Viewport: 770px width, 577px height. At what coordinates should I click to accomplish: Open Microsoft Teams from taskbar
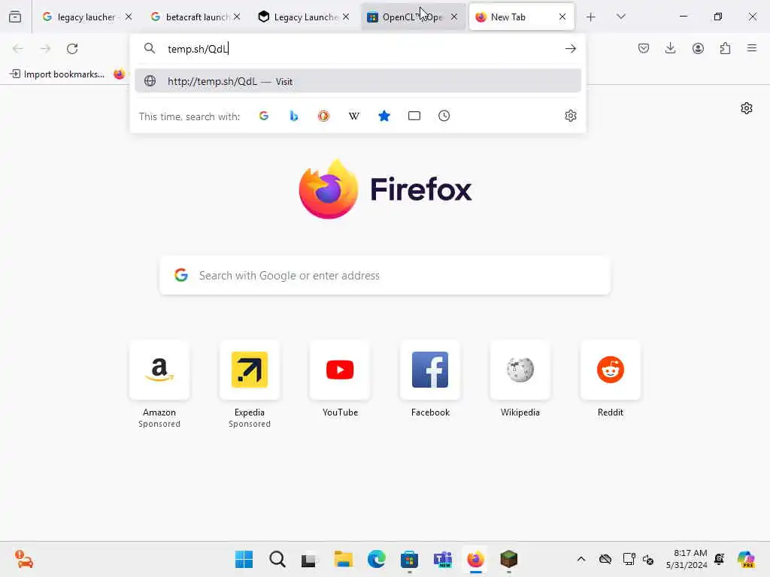442,559
